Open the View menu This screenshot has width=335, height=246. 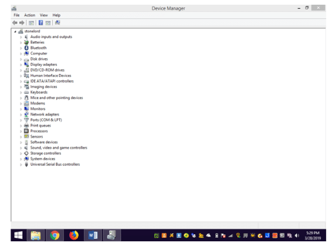(x=43, y=15)
